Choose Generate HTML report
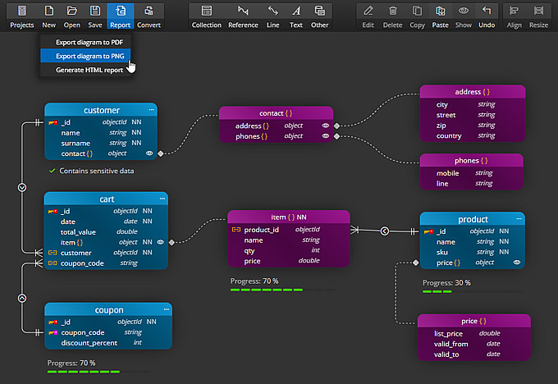This screenshot has height=384, width=558. (85, 70)
